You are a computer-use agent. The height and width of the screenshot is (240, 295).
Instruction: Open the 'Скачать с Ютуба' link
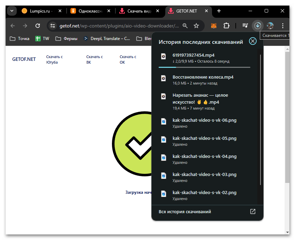(54, 59)
